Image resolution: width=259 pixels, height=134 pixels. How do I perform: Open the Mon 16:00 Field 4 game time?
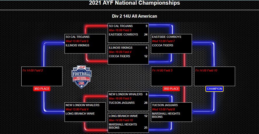pyautogui.click(x=120, y=52)
